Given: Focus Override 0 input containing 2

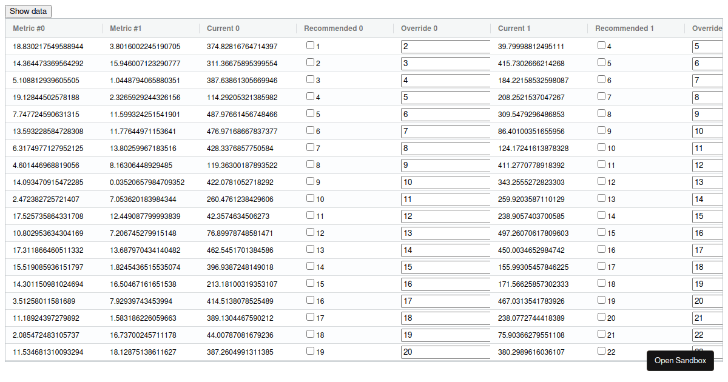Looking at the screenshot, I should tap(445, 46).
